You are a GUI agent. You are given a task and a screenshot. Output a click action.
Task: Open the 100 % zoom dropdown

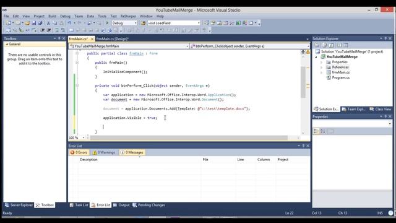click(84, 138)
